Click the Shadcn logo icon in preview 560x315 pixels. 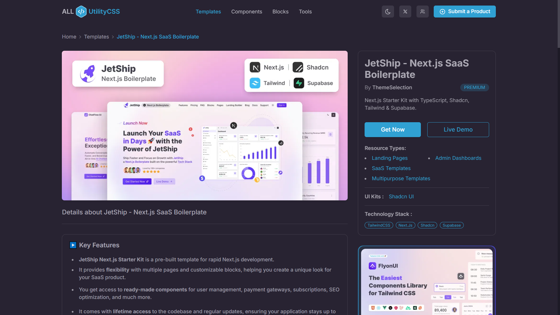click(298, 67)
